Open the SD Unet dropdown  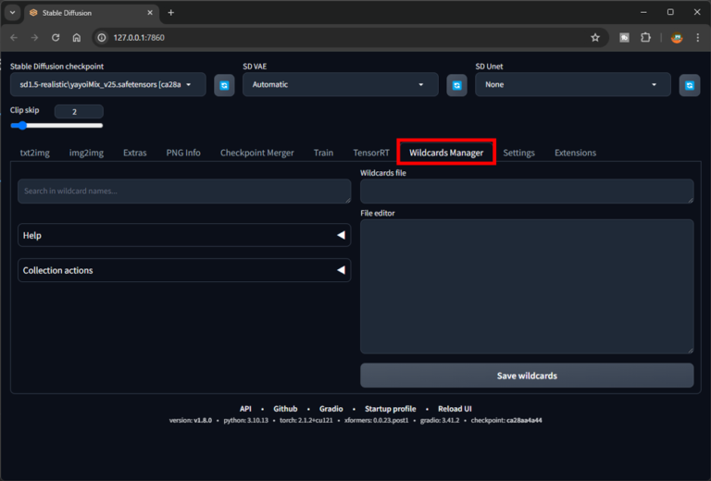point(572,85)
